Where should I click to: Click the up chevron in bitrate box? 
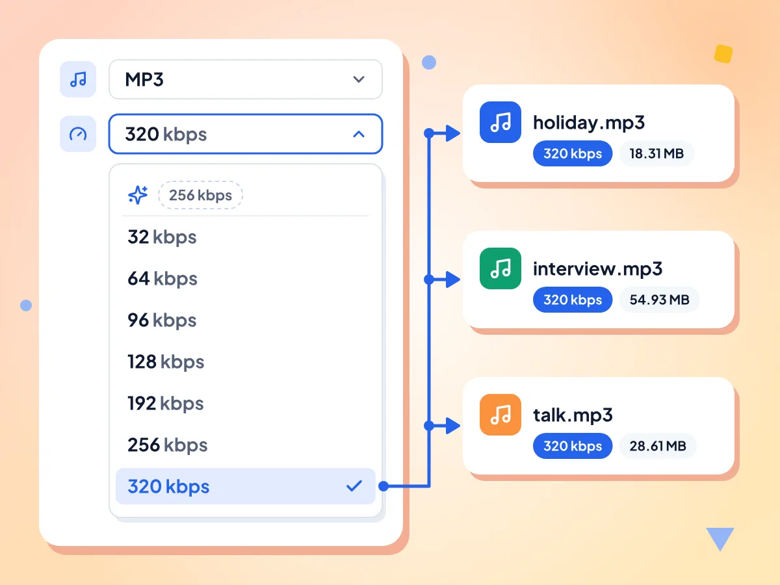coord(359,134)
